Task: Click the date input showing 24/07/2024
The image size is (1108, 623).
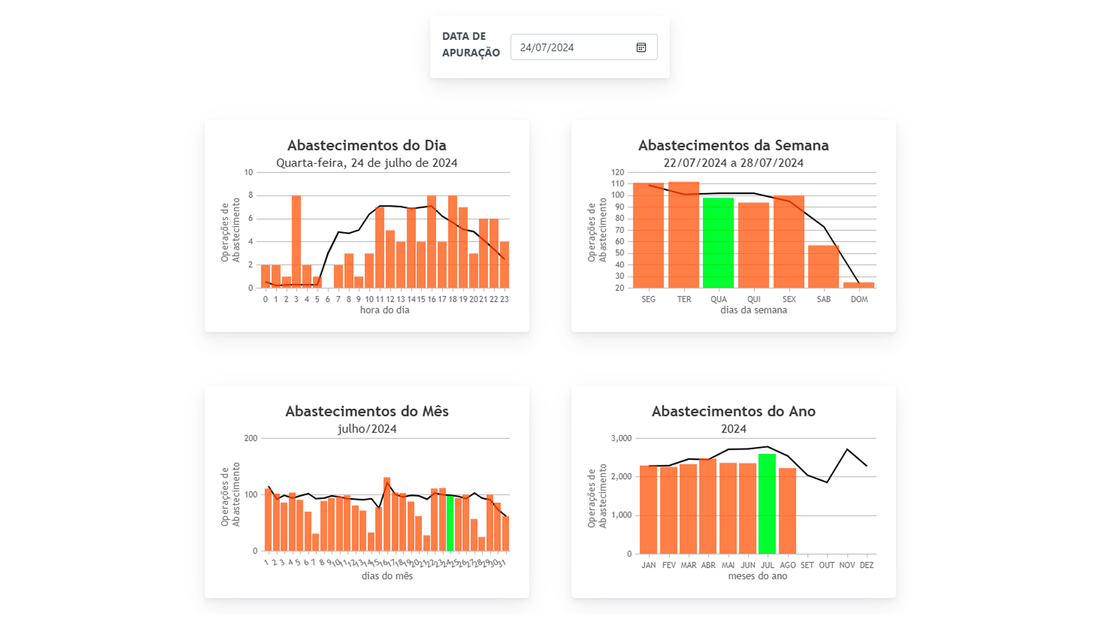Action: pyautogui.click(x=571, y=47)
